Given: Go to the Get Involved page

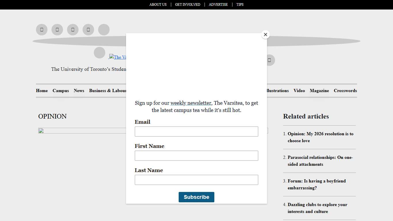Looking at the screenshot, I should click(188, 5).
